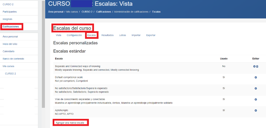Image resolution: width=266 pixels, height=128 pixels.
Task: Click the Muestra un aprendizaje principalmente individualista text
Action: click(114, 103)
